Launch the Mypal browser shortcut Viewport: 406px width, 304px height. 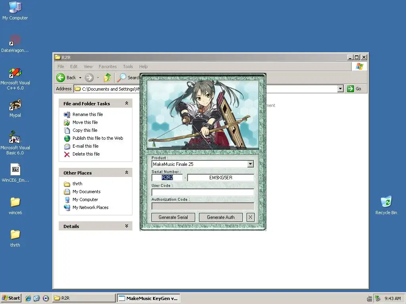15,108
